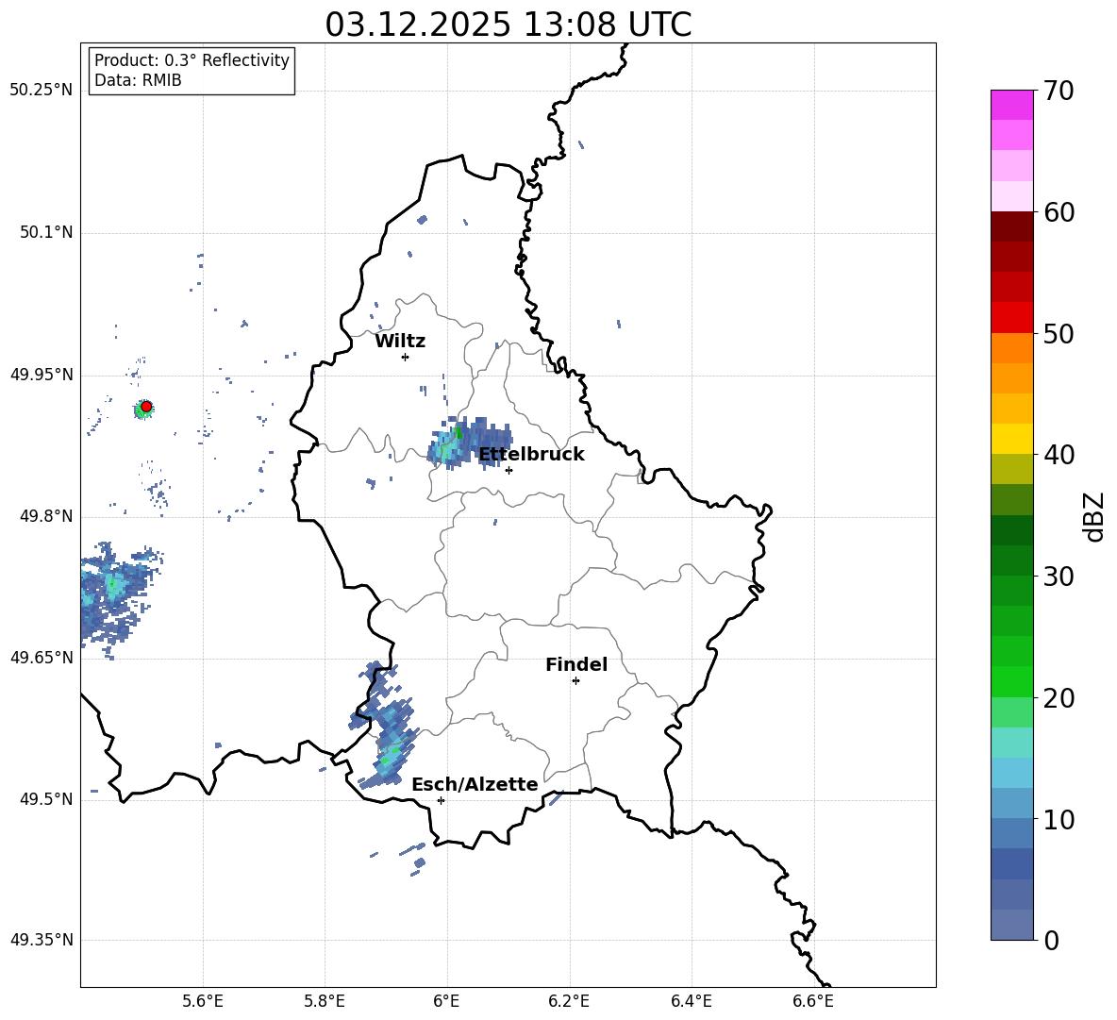Click the 6°E longitude label

(x=446, y=1001)
